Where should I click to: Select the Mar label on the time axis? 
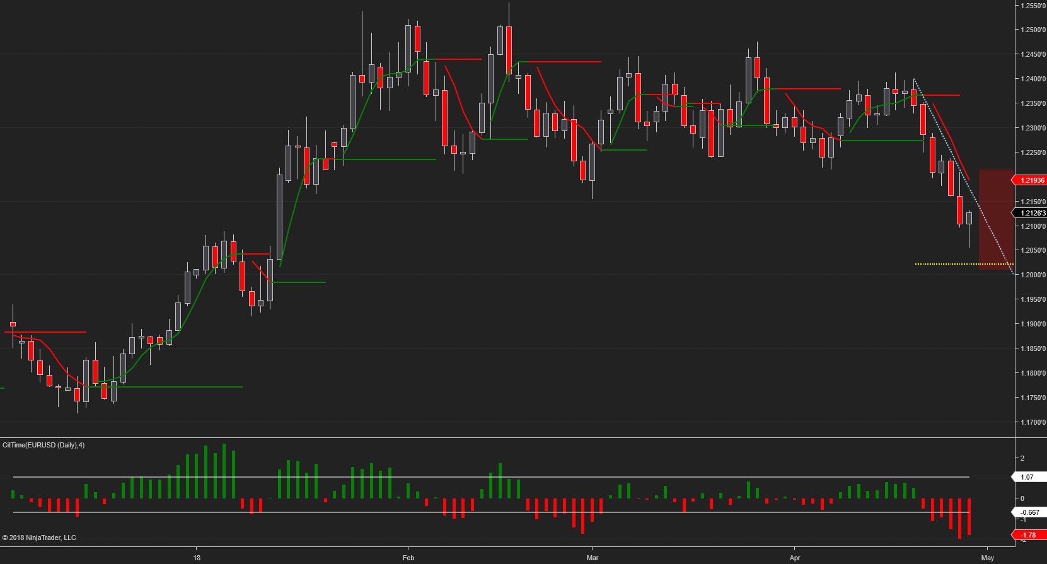[592, 558]
